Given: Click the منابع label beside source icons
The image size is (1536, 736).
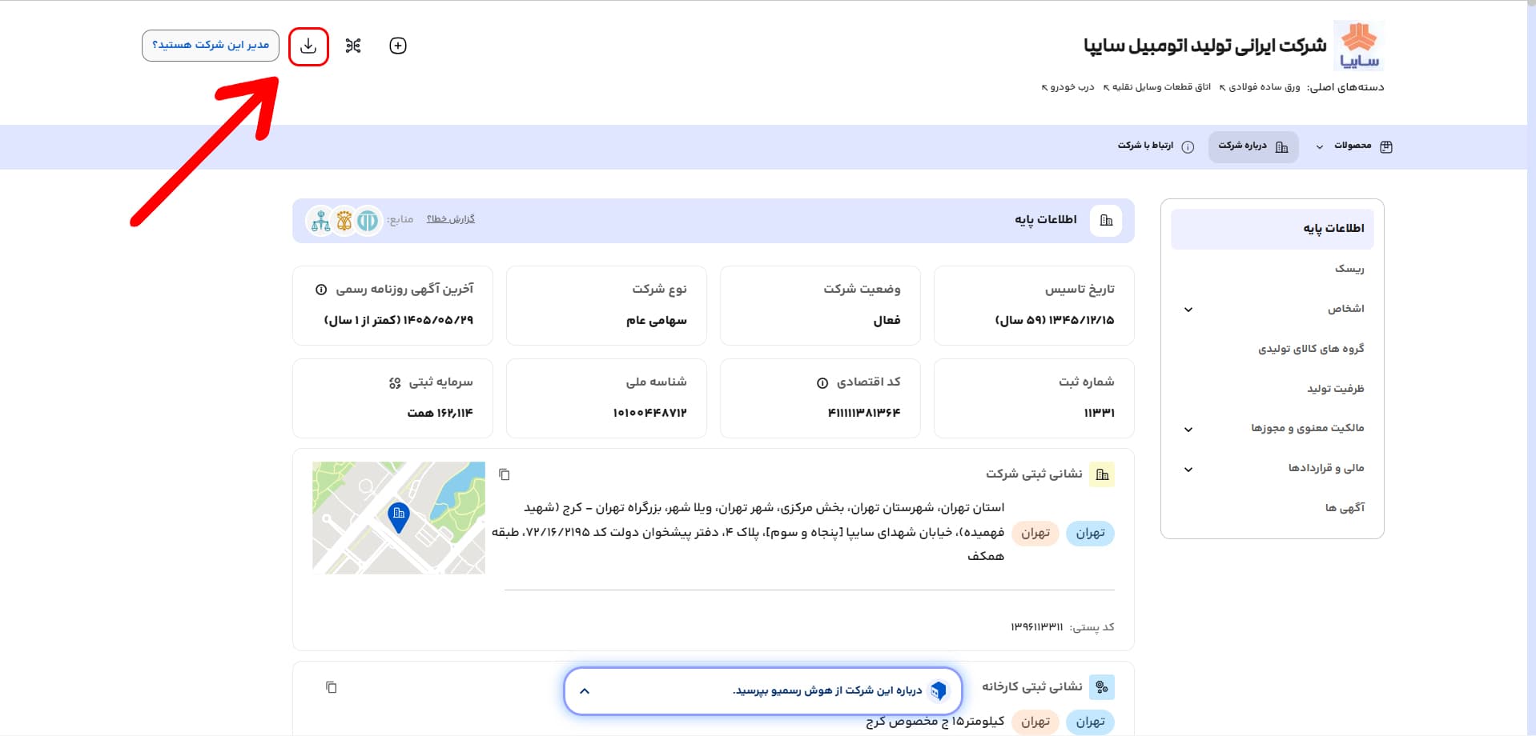Looking at the screenshot, I should coord(400,220).
